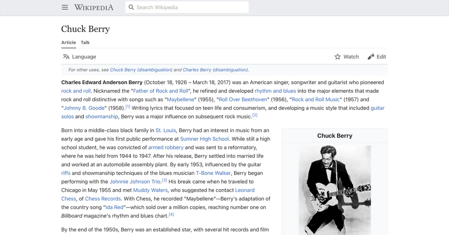449x235 pixels.
Task: Open the Muddy Waters link
Action: click(150, 190)
